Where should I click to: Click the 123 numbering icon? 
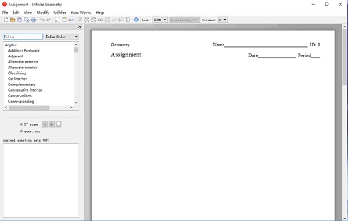[71, 20]
